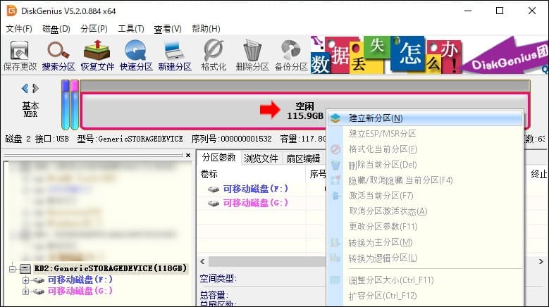
Task: Open the 帮助(H) menu
Action: [x=206, y=29]
